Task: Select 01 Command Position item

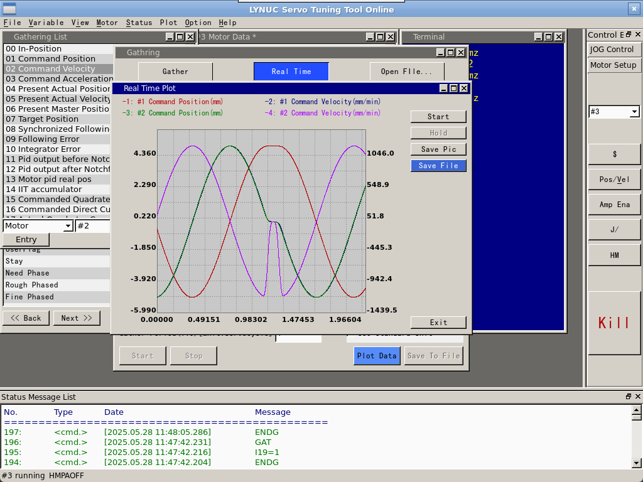Action: (58, 58)
